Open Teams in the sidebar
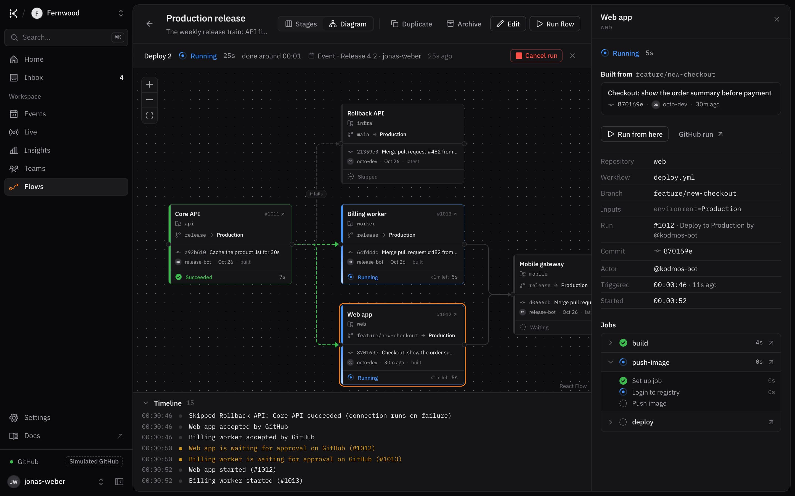This screenshot has width=795, height=496. click(66, 169)
